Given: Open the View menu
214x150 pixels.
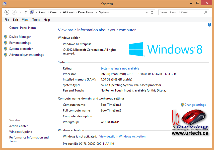Looking at the screenshot, I should (x=25, y=19).
